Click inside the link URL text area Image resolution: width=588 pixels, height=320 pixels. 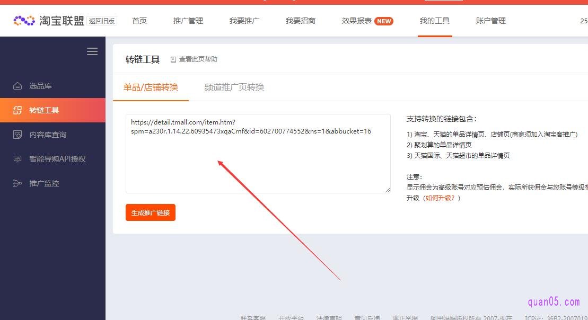(x=258, y=154)
